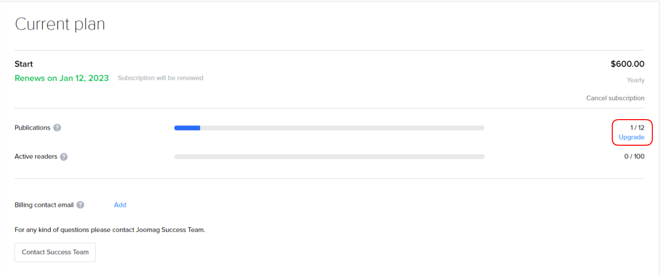The image size is (661, 275).
Task: Cancel subscription via the link
Action: click(615, 98)
